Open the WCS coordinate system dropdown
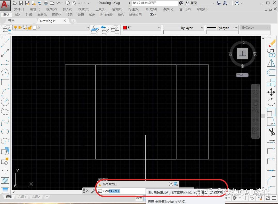 [242, 75]
